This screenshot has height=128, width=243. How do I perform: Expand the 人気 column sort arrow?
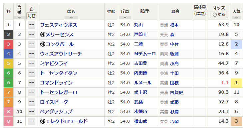coord(236,18)
